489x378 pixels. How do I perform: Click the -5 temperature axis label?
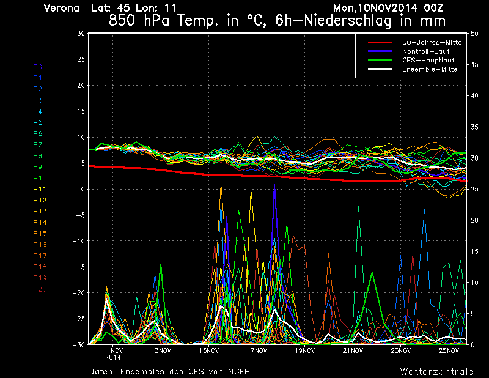(x=80, y=215)
